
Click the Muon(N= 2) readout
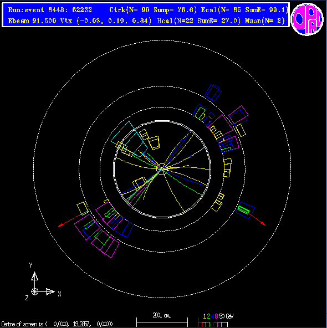(265, 20)
